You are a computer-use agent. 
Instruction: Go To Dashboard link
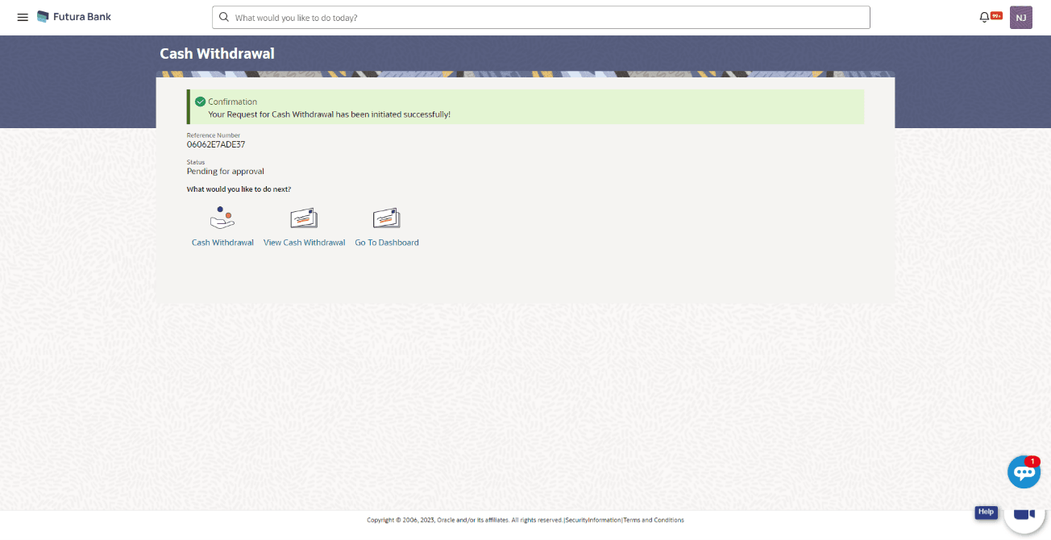pyautogui.click(x=387, y=243)
